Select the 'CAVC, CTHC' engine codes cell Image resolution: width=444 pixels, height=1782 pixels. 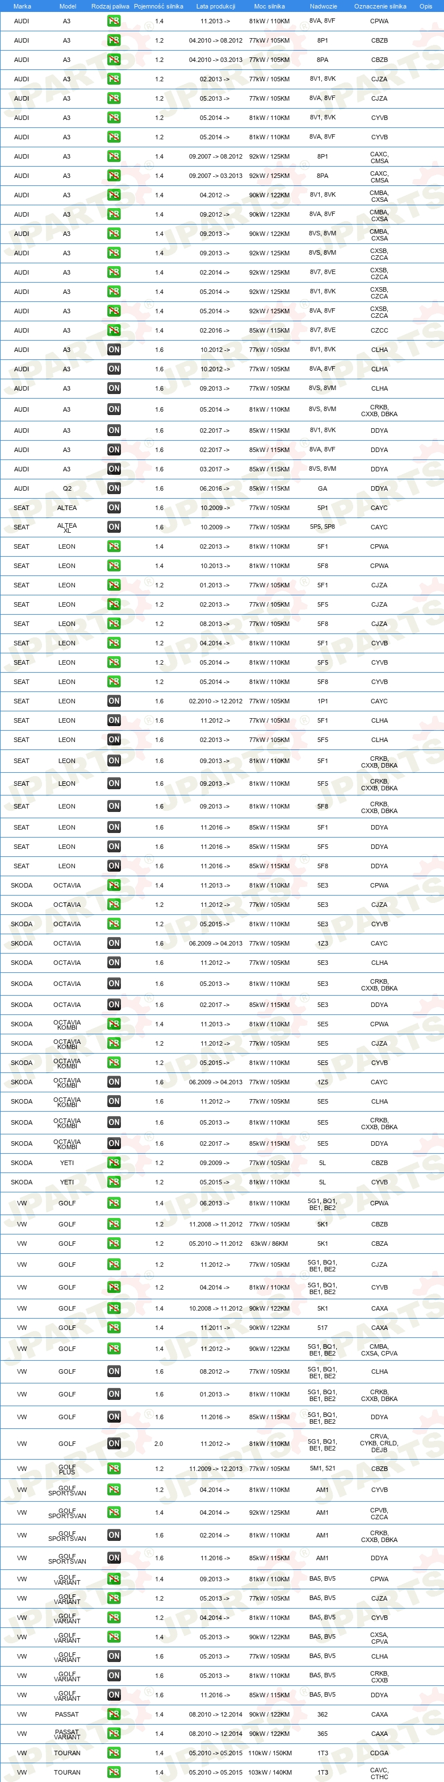coord(379,1772)
